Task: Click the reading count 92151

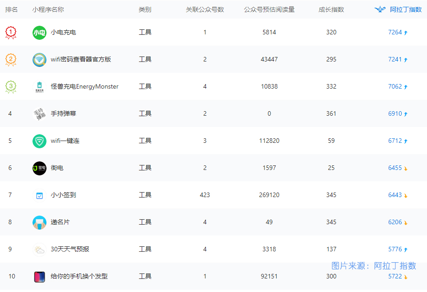Action: coord(269,276)
